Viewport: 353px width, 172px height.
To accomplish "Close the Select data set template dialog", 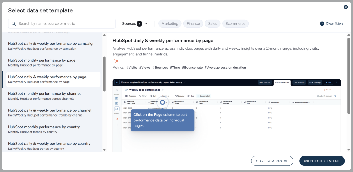I will click(346, 7).
